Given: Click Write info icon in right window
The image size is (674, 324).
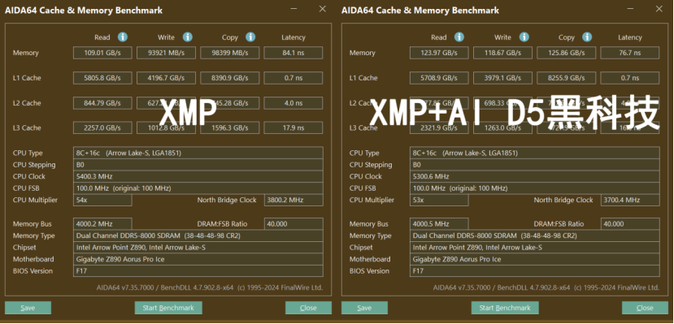Looking at the screenshot, I should pos(524,37).
